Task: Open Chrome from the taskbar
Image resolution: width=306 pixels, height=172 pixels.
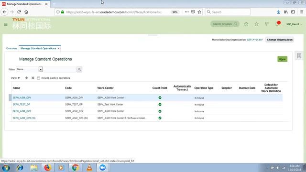Action: pos(76,168)
